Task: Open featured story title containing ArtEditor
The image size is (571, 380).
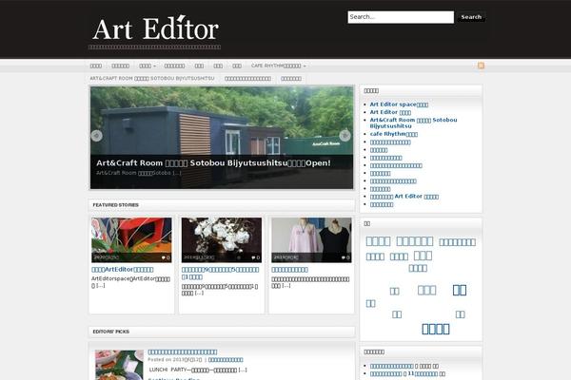Action: coord(123,270)
